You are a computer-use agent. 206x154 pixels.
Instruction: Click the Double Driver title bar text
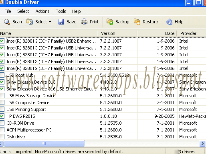[x=22, y=2]
